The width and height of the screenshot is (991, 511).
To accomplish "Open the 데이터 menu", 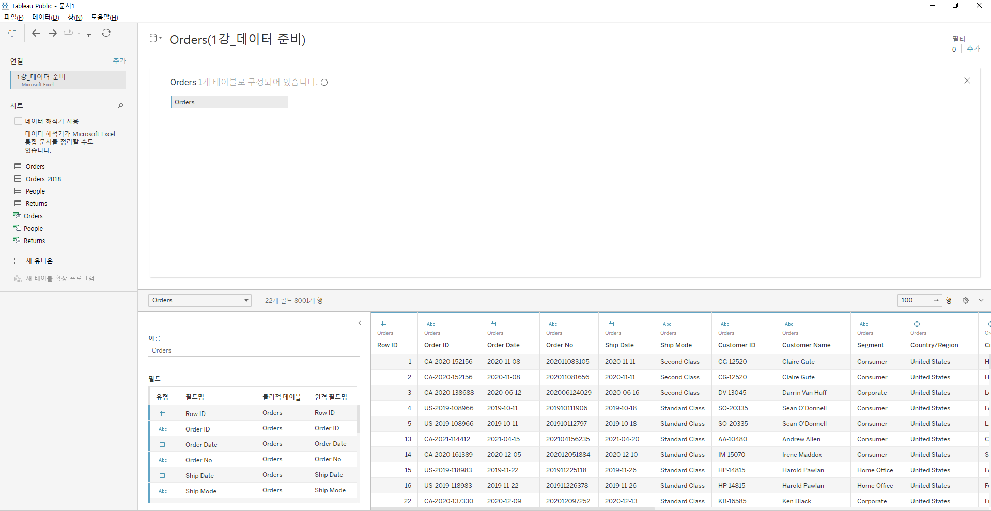I will (x=46, y=18).
